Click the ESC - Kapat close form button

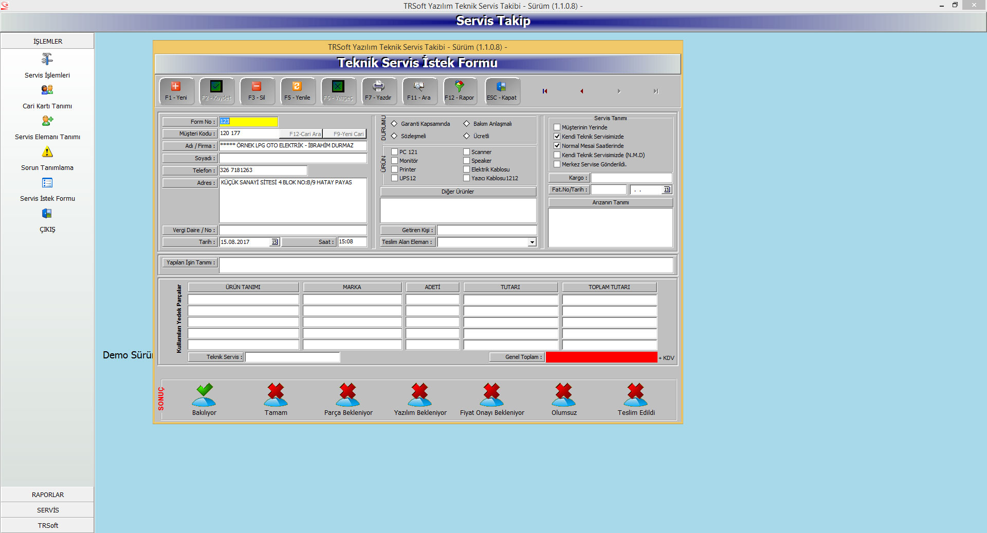tap(502, 91)
